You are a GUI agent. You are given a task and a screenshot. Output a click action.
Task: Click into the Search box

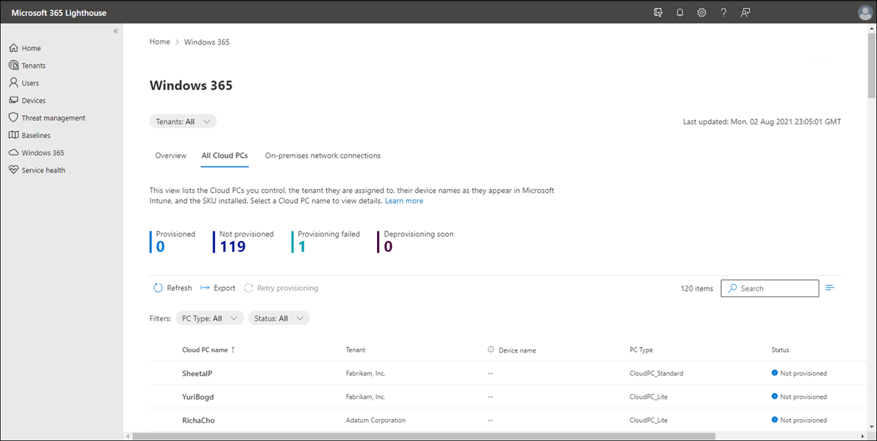click(770, 288)
